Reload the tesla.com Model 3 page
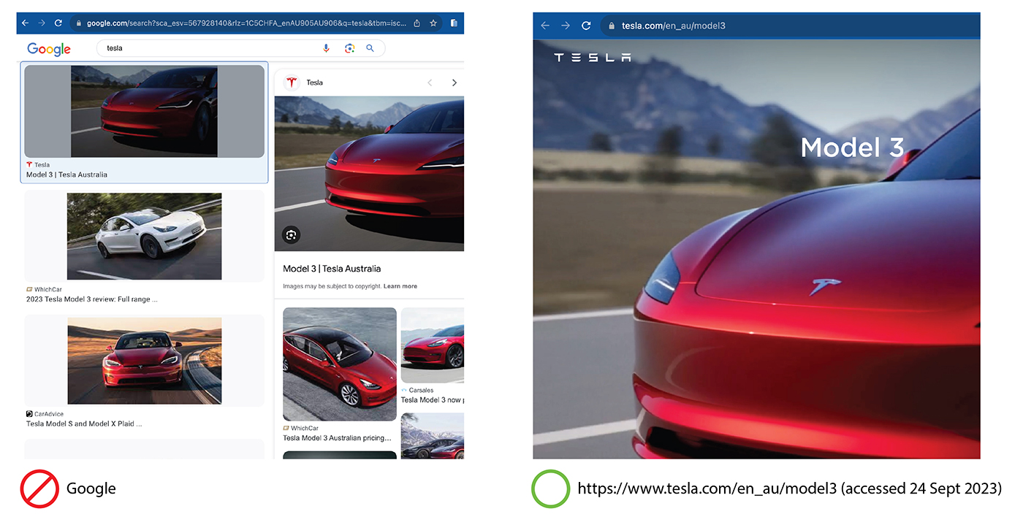Viewport: 1023px width, 525px height. pos(586,26)
